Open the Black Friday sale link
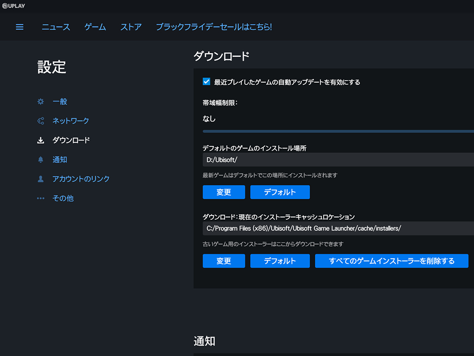474x356 pixels. pos(214,27)
